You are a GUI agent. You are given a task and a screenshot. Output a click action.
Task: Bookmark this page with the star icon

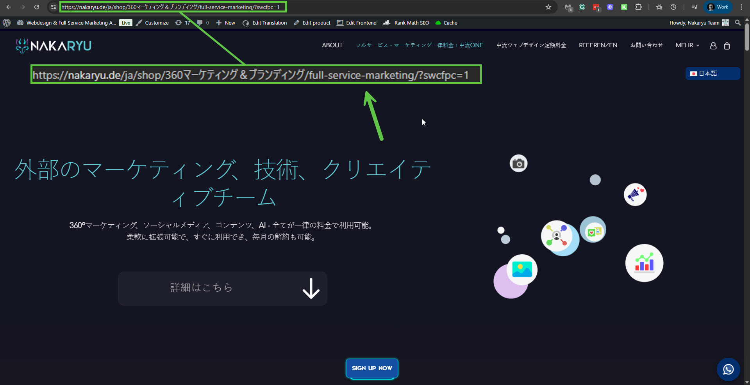click(x=548, y=7)
